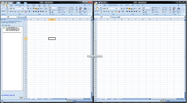Click Close button in Document Recovery pane
187x103 pixels.
pyautogui.click(x=21, y=98)
